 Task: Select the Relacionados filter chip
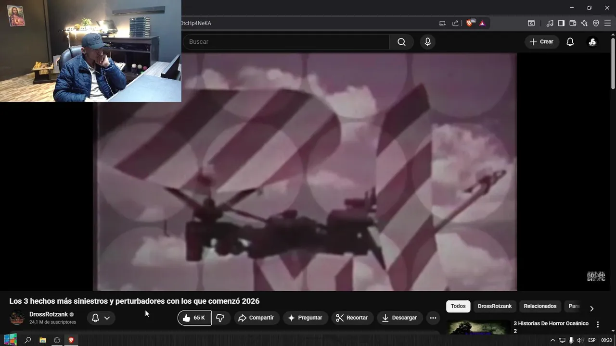tap(540, 306)
